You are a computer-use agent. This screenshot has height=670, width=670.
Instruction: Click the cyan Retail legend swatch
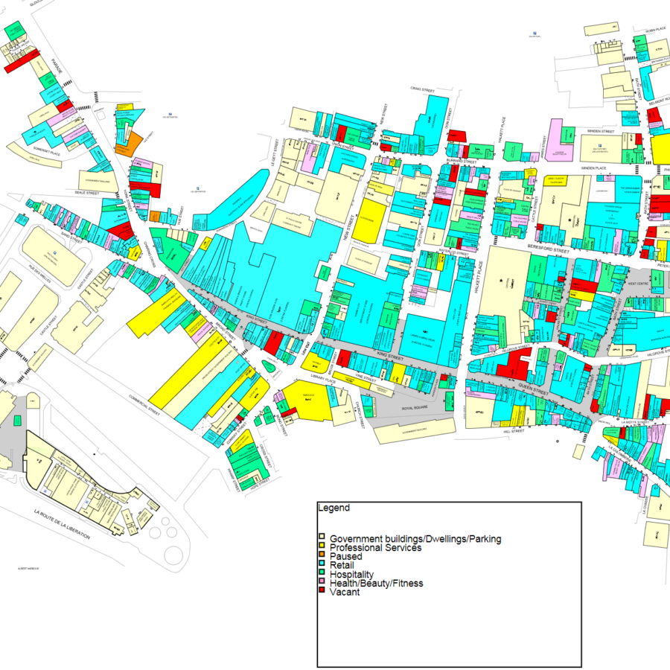(x=322, y=564)
